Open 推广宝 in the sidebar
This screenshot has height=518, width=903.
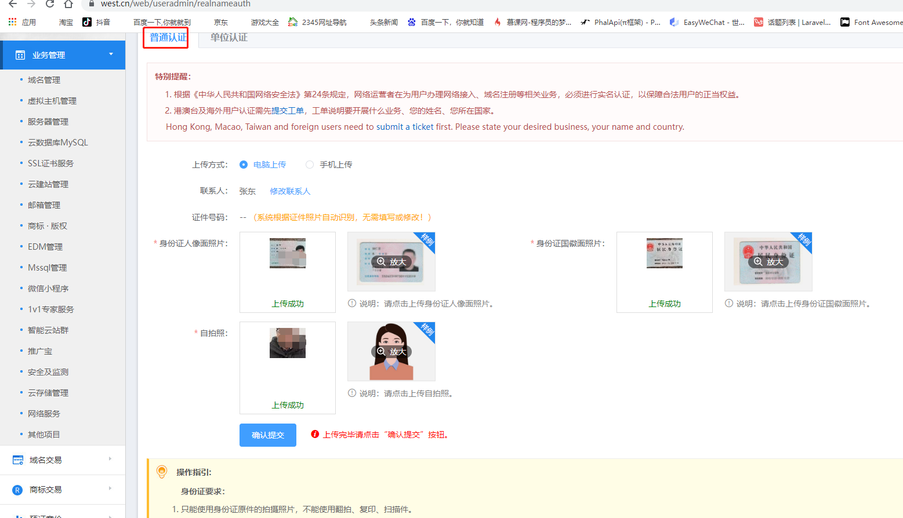click(40, 351)
